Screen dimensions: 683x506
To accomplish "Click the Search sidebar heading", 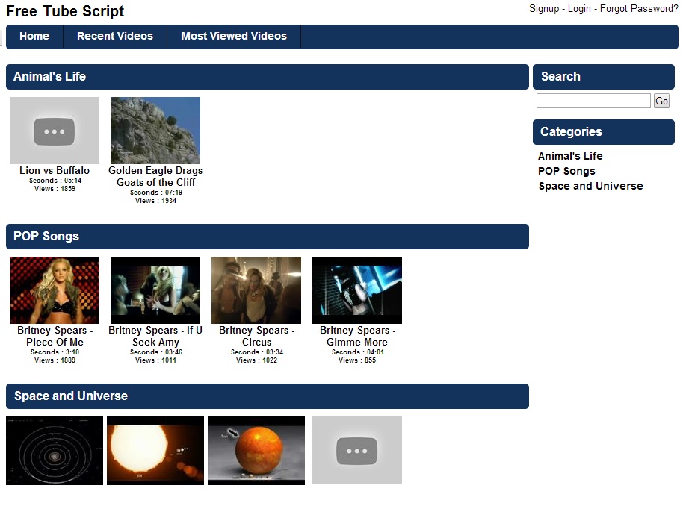I will [604, 77].
